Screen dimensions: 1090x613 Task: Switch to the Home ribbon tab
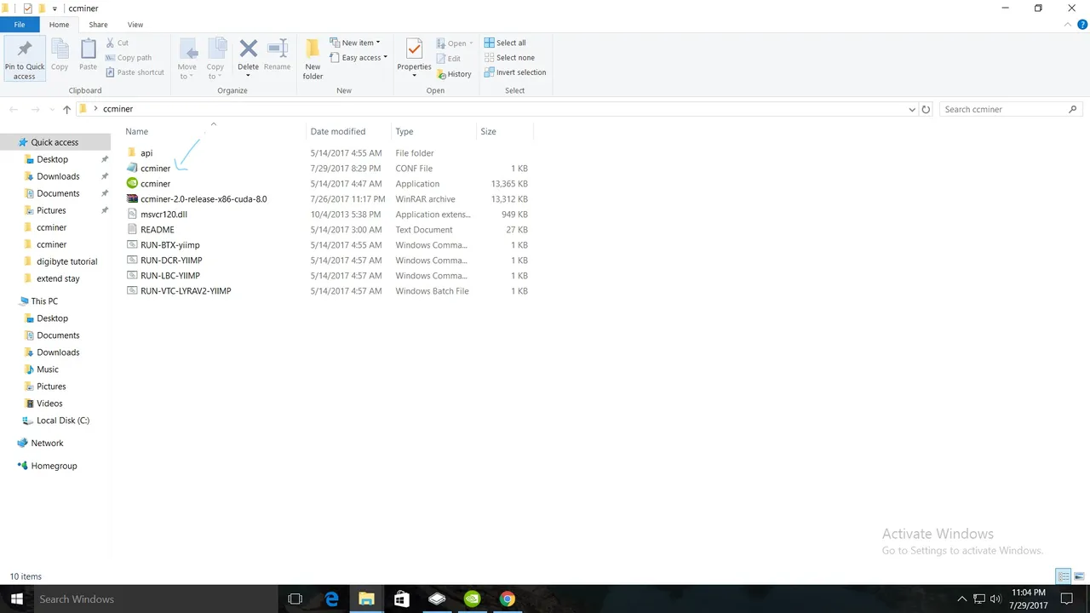coord(59,25)
